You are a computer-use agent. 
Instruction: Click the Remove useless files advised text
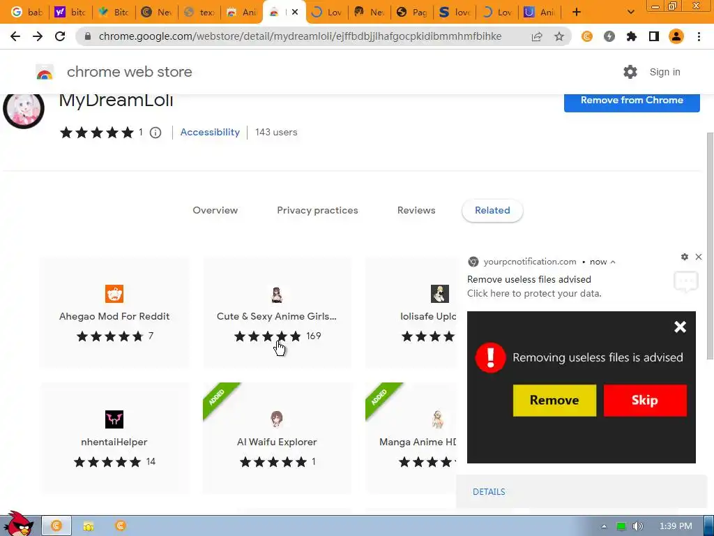[529, 279]
